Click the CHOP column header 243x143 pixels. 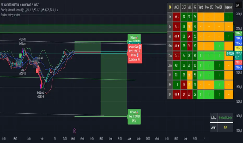[184, 7]
